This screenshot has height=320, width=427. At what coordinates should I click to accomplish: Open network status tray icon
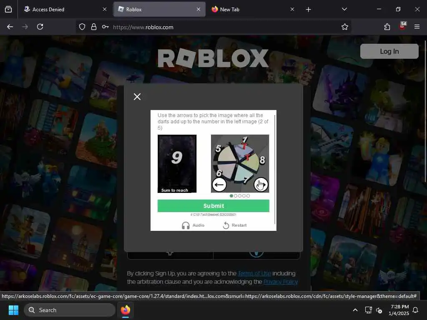point(368,310)
